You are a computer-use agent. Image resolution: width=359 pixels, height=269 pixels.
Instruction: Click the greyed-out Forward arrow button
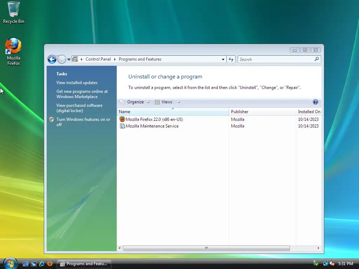(62, 59)
